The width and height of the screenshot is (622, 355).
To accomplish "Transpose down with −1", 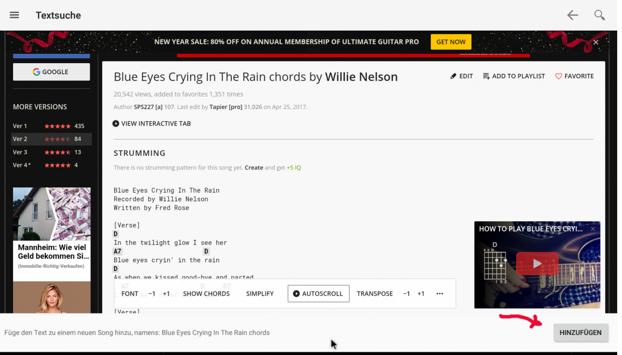I will pyautogui.click(x=406, y=294).
